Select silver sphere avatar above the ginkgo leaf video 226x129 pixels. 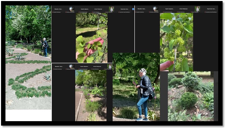point(72,9)
